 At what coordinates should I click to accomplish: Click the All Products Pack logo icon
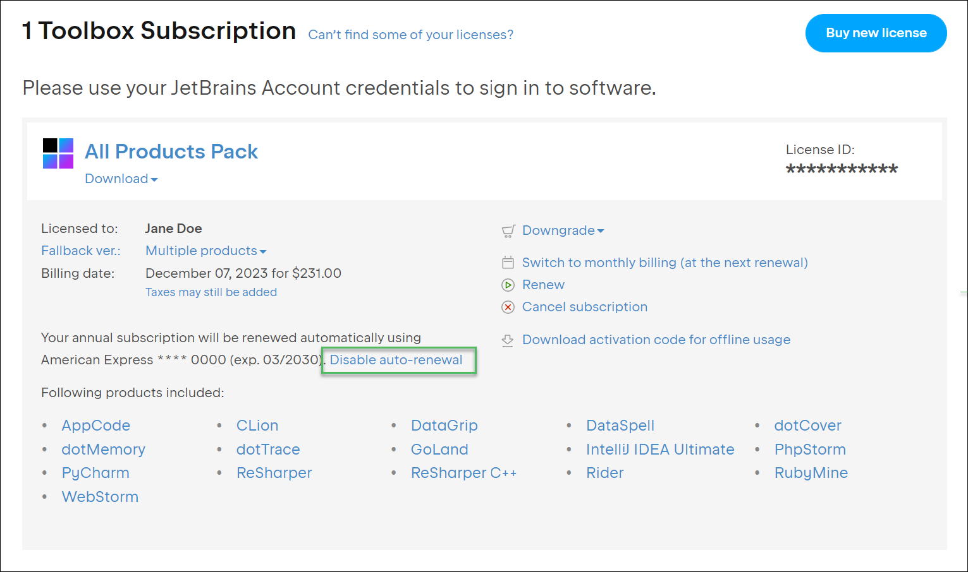click(x=58, y=153)
